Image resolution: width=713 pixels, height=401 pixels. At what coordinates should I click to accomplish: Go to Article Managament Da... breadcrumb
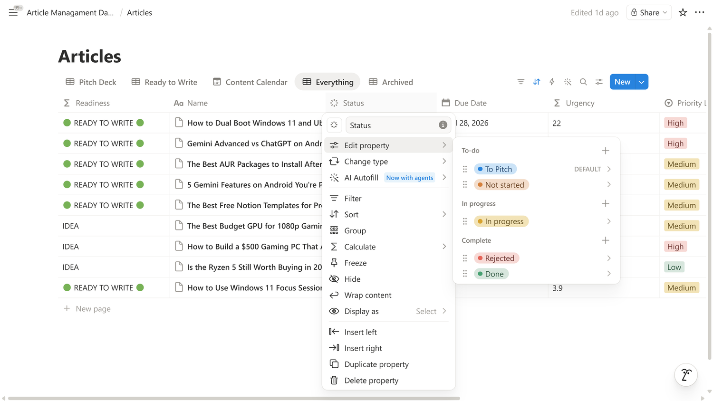[70, 12]
